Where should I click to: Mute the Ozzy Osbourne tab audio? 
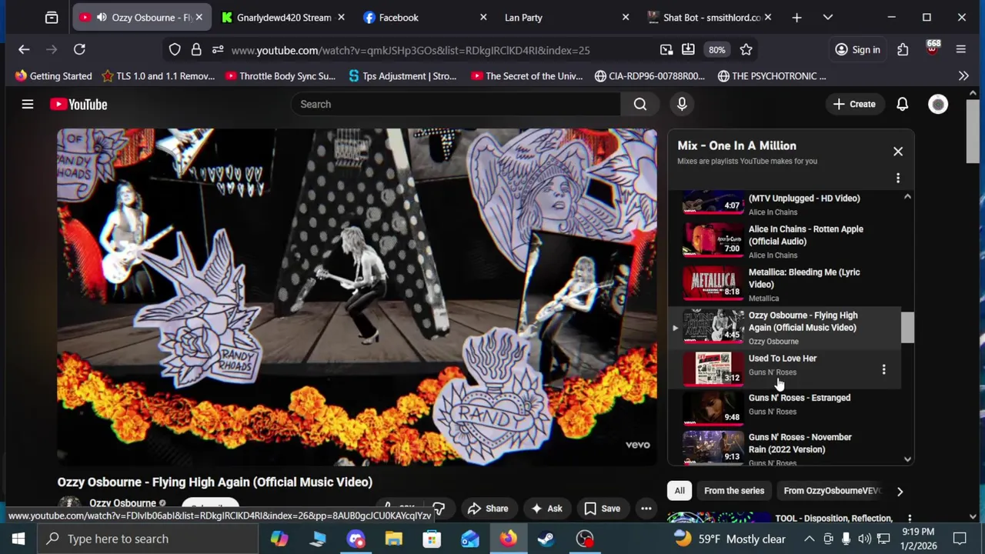pyautogui.click(x=102, y=17)
